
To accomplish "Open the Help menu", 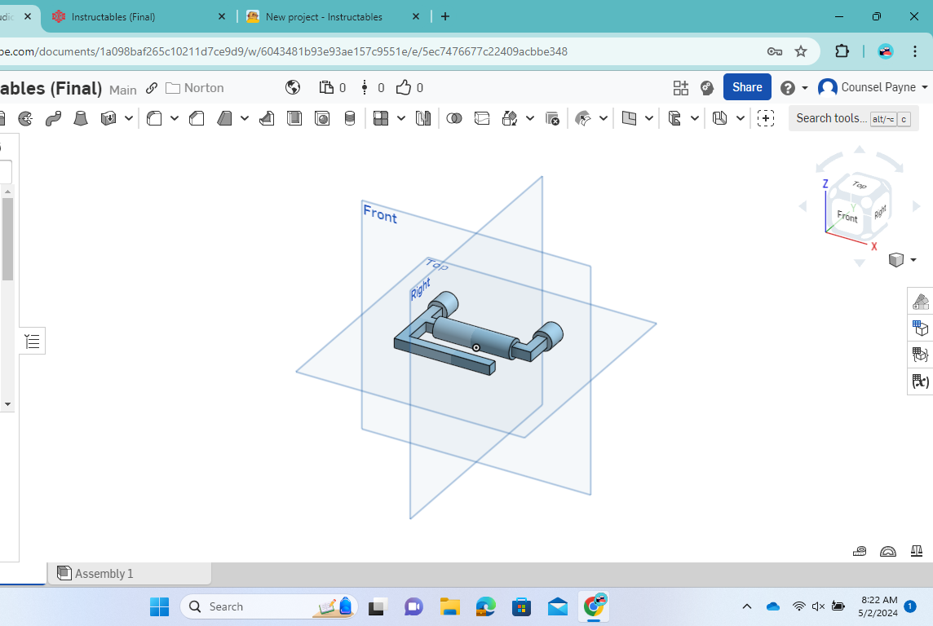I will tap(794, 88).
